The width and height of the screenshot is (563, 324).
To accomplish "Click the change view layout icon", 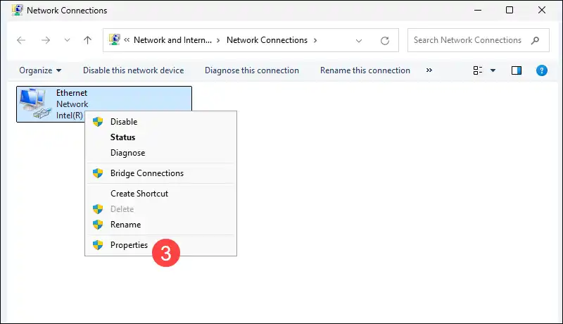I will (478, 70).
